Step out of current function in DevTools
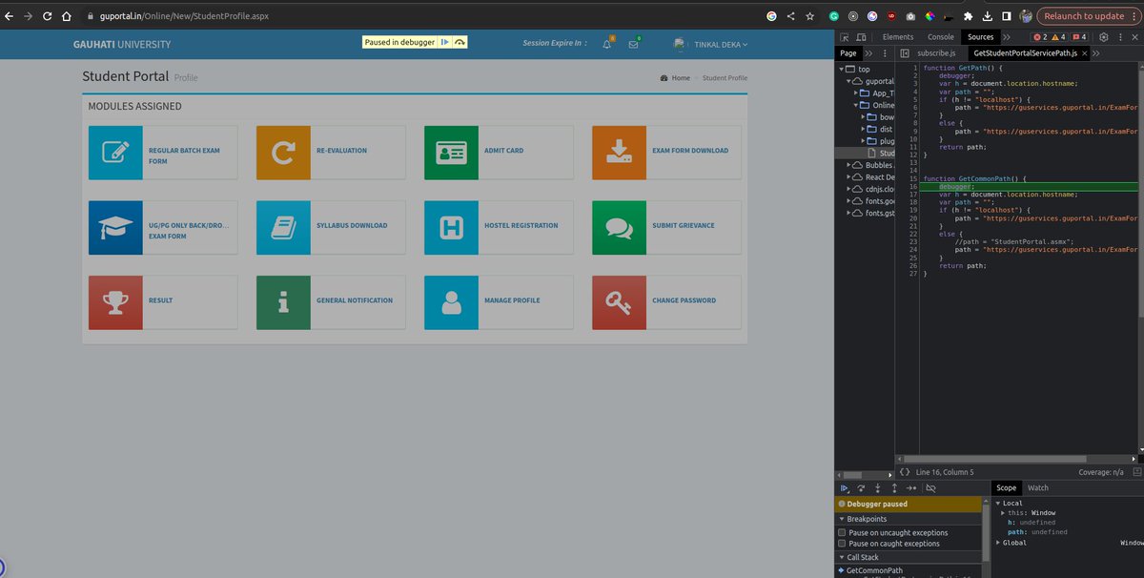 (x=894, y=487)
